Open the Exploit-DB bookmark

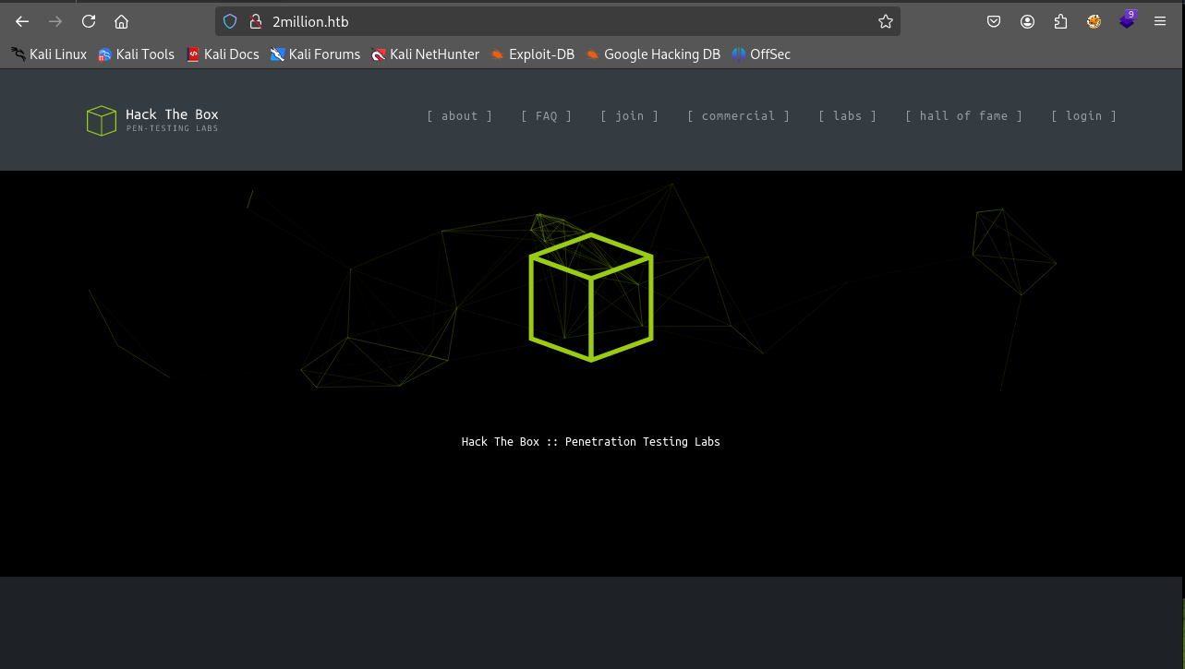[533, 54]
